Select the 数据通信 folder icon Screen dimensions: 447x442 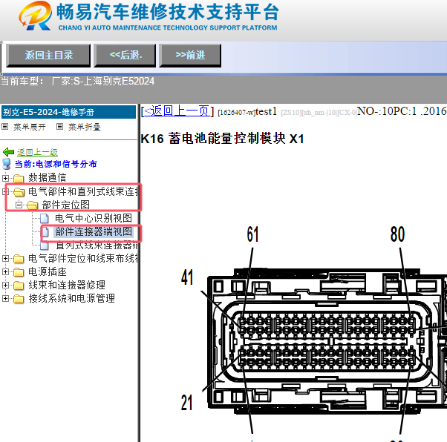(19, 178)
